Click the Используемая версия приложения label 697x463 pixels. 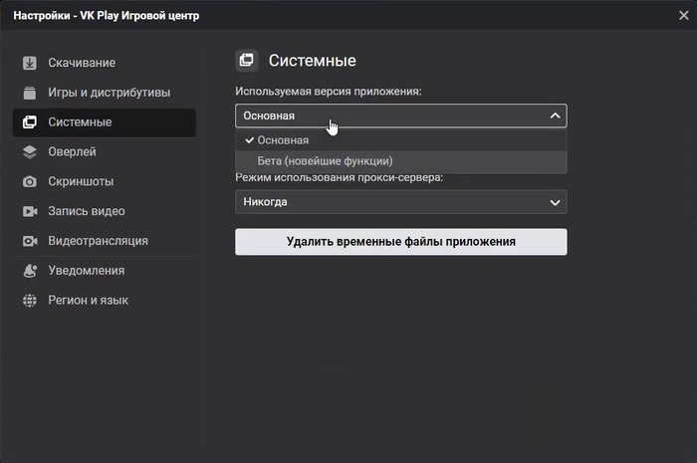pyautogui.click(x=328, y=91)
